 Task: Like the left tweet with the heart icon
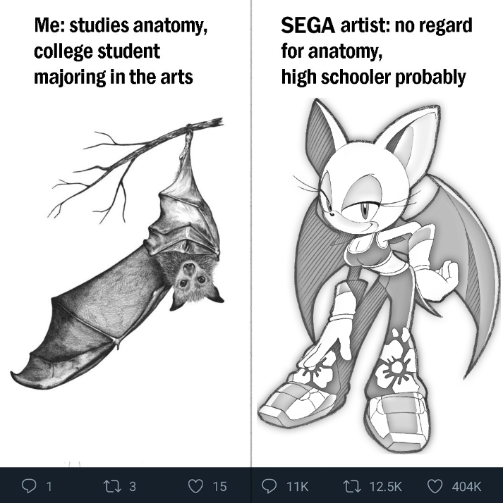(x=195, y=486)
